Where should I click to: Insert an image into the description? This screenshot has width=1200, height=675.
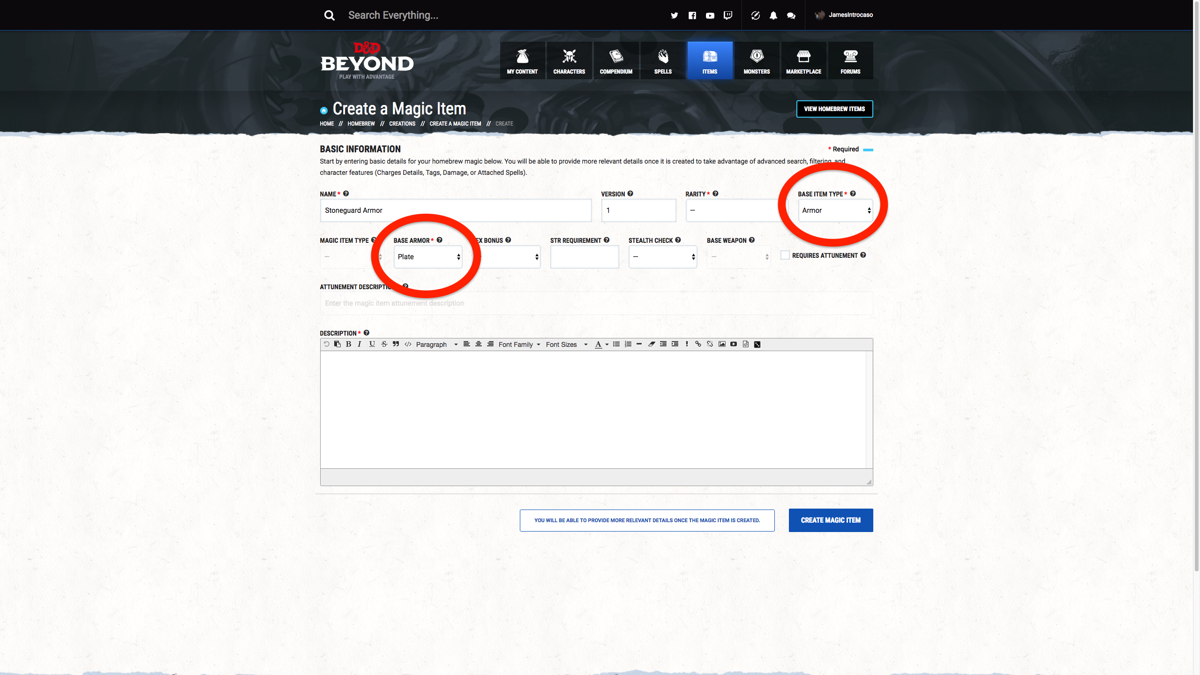pyautogui.click(x=722, y=344)
